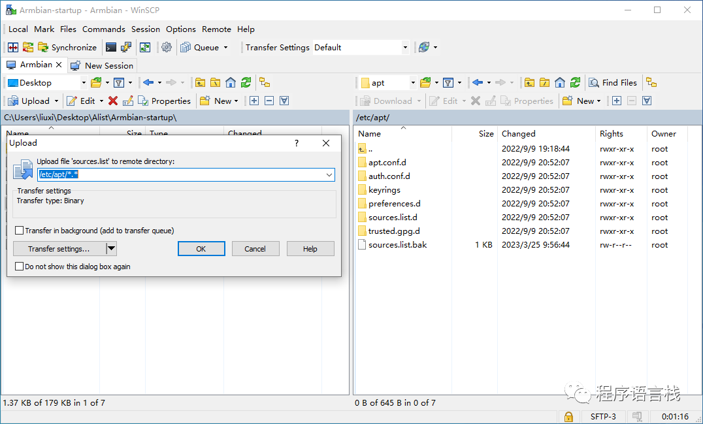This screenshot has height=424, width=703.
Task: Go to remote home directory icon
Action: [x=559, y=82]
